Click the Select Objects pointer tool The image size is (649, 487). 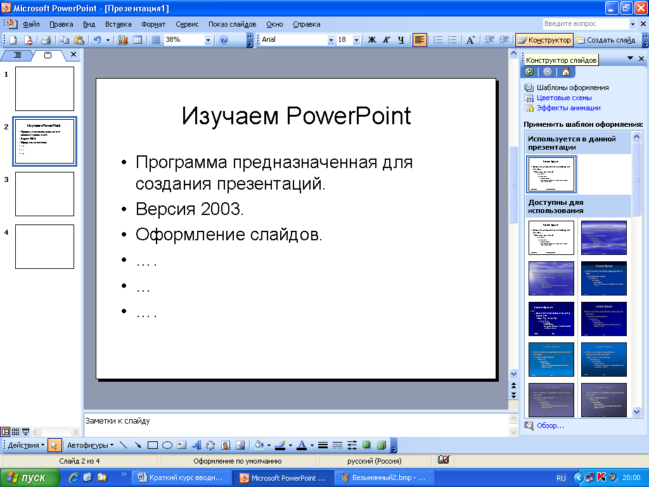pos(54,445)
